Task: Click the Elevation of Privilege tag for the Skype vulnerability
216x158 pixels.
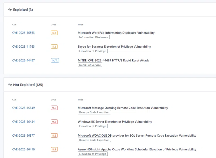Action: (x=93, y=51)
